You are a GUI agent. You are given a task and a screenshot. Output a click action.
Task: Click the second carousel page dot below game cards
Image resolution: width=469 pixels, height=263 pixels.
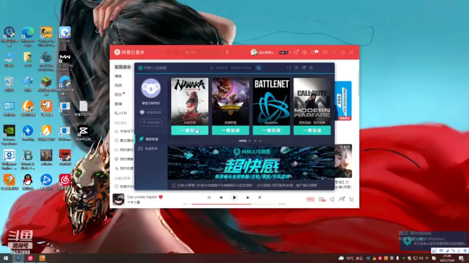click(250, 141)
